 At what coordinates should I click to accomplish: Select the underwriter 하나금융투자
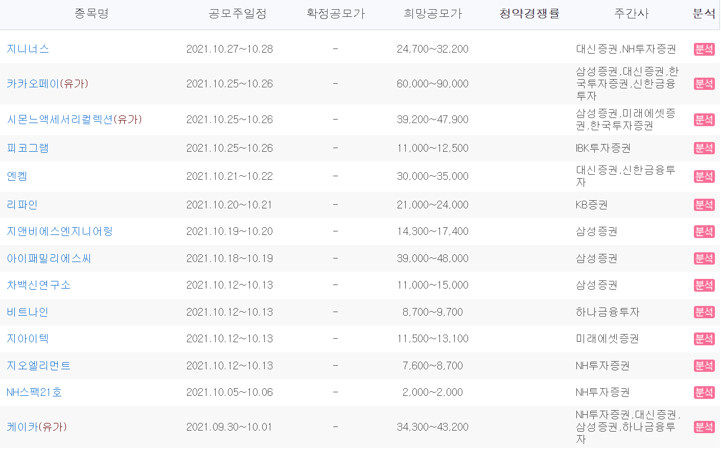(x=608, y=312)
